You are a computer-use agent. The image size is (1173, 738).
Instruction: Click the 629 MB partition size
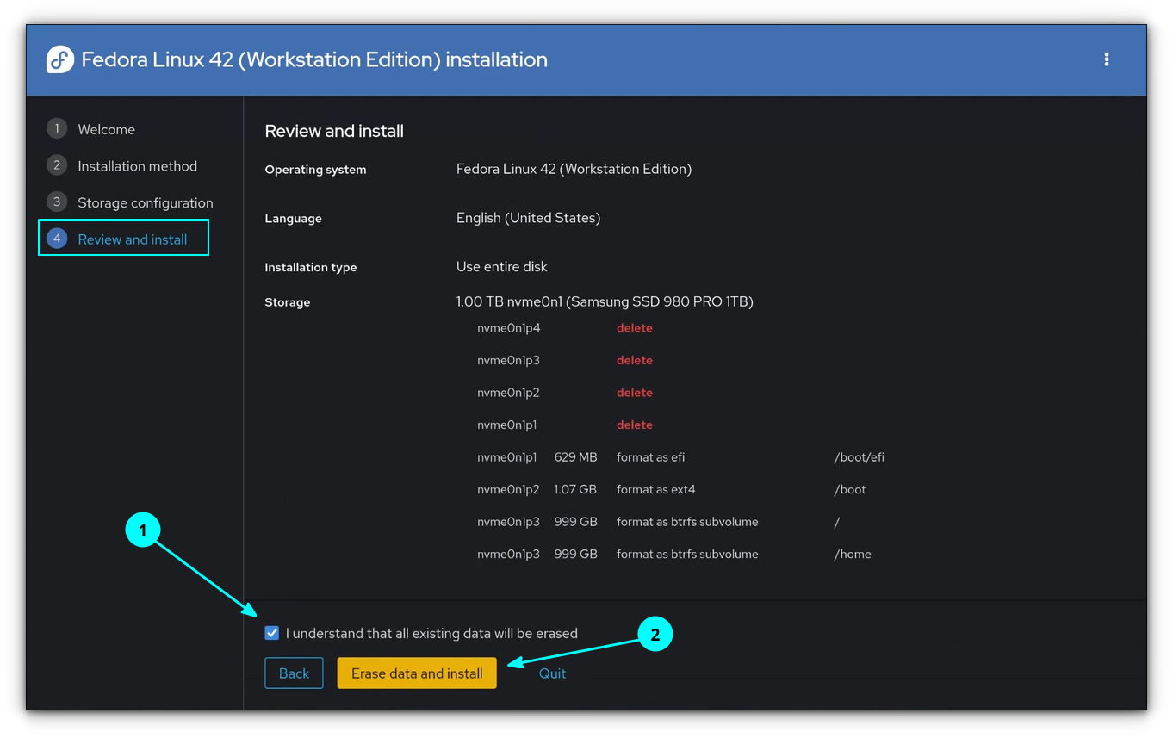point(575,457)
